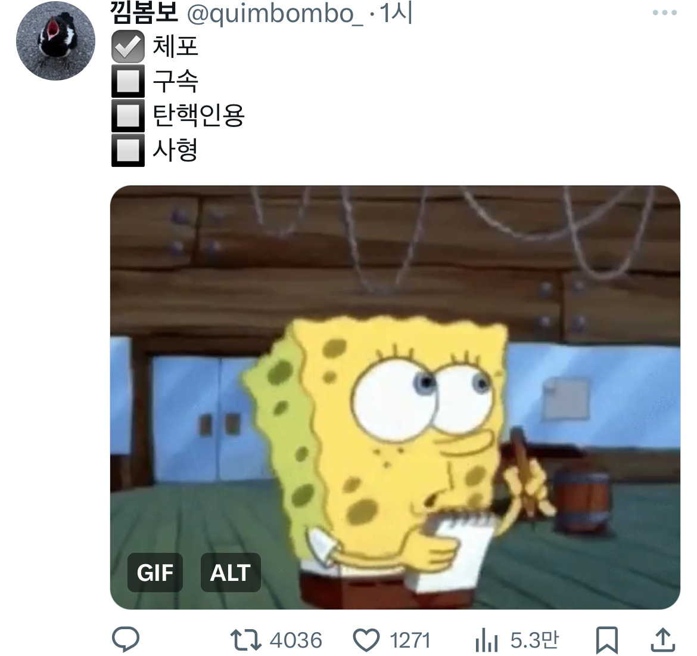The height and width of the screenshot is (656, 697).
Task: Click the retweet arrows icon
Action: [x=245, y=640]
